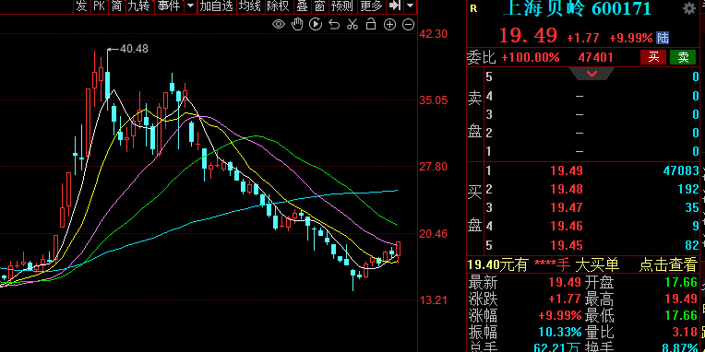Click the 42.30 price axis label

click(x=434, y=34)
